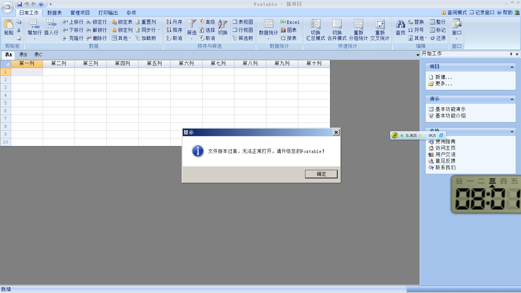521x293 pixels.
Task: Click 替换 replace
Action: 416,22
